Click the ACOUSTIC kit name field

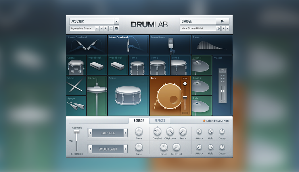pyautogui.click(x=92, y=21)
